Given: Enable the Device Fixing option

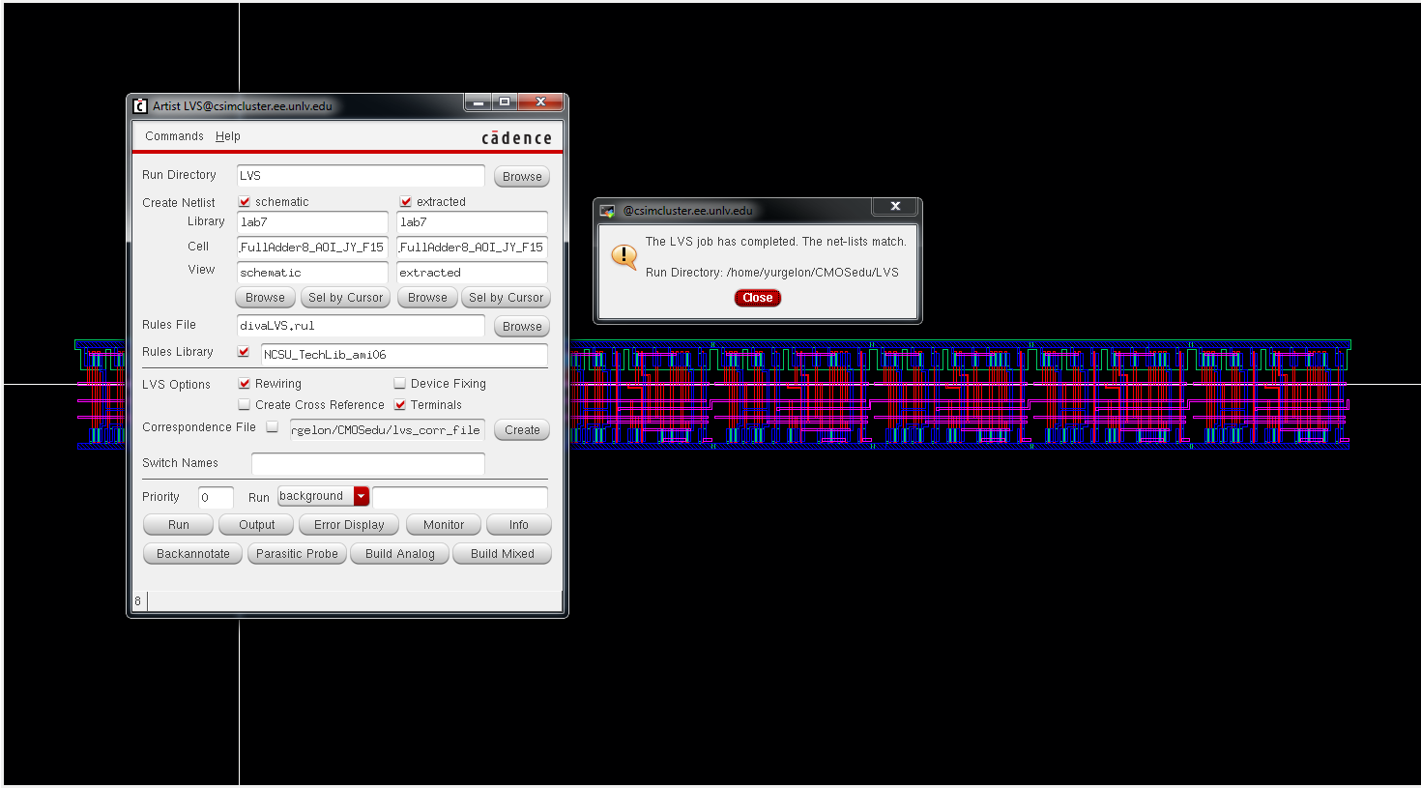Looking at the screenshot, I should pyautogui.click(x=400, y=384).
